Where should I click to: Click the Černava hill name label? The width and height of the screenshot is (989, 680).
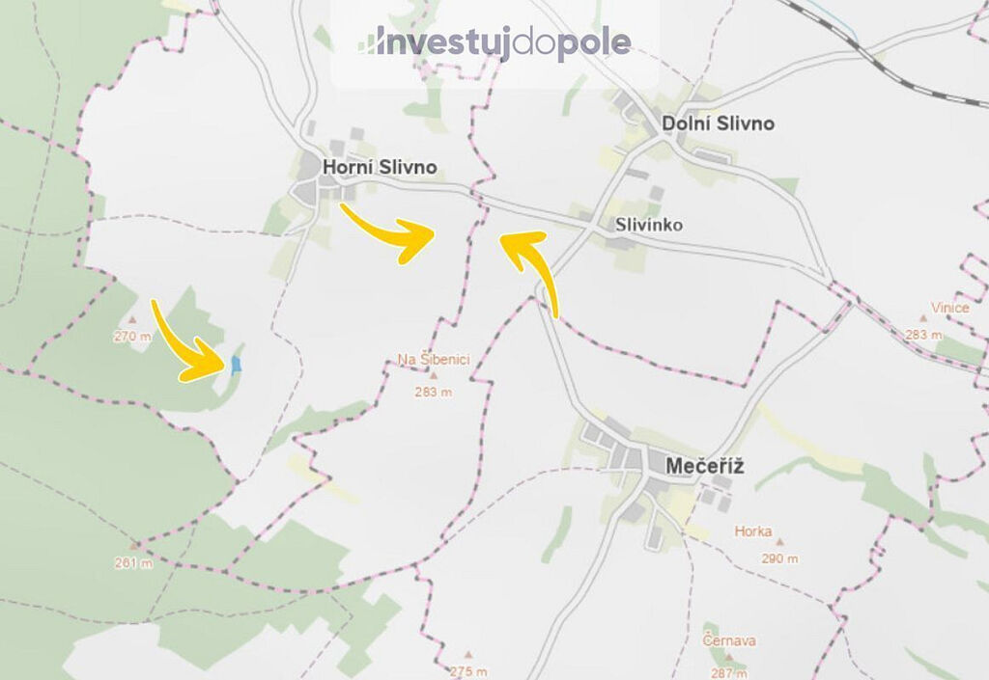tap(729, 641)
